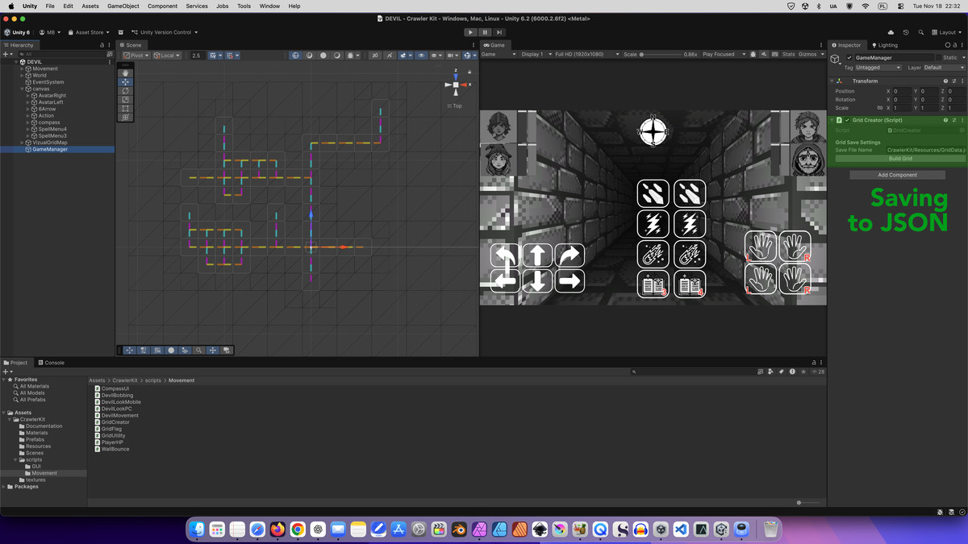Toggle the GameManager active checkbox in the Inspector

tap(849, 57)
